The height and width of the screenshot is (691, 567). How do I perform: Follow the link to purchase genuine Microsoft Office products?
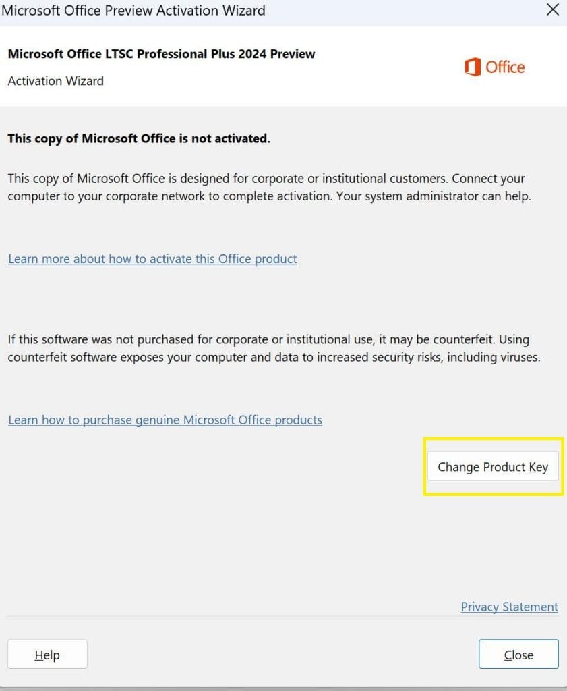tap(165, 420)
